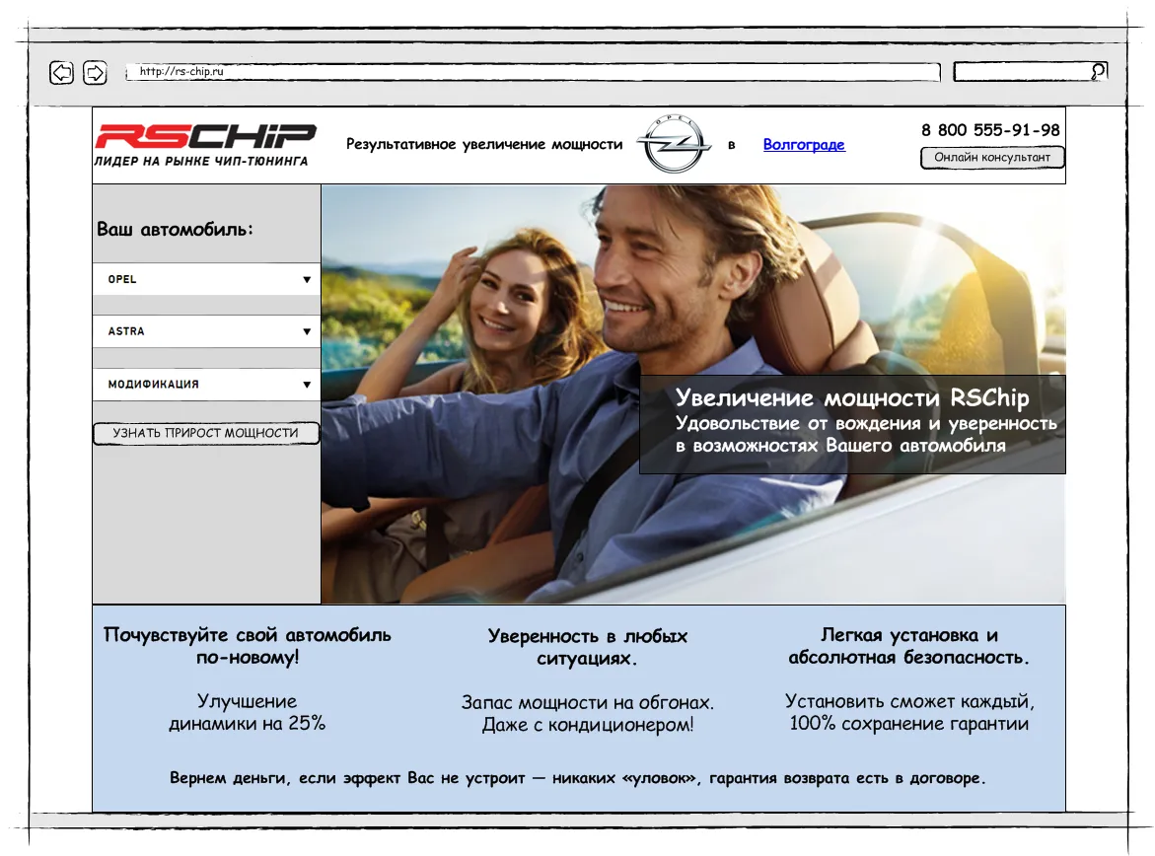Click the browser back arrow icon
The height and width of the screenshot is (856, 1155).
61,73
